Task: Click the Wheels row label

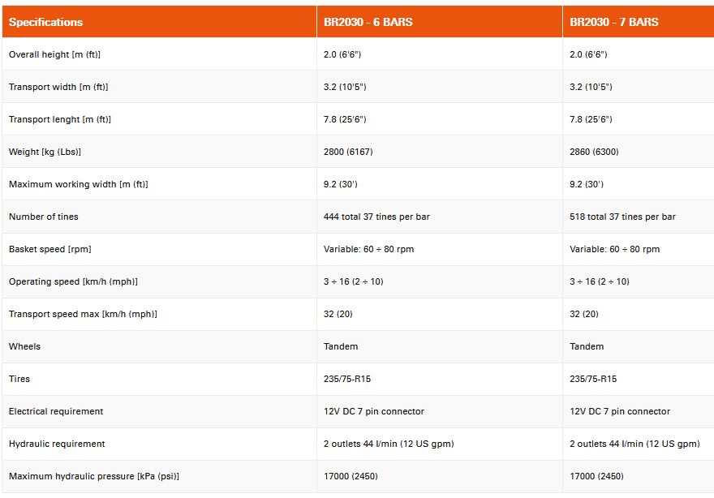Action: click(x=24, y=346)
